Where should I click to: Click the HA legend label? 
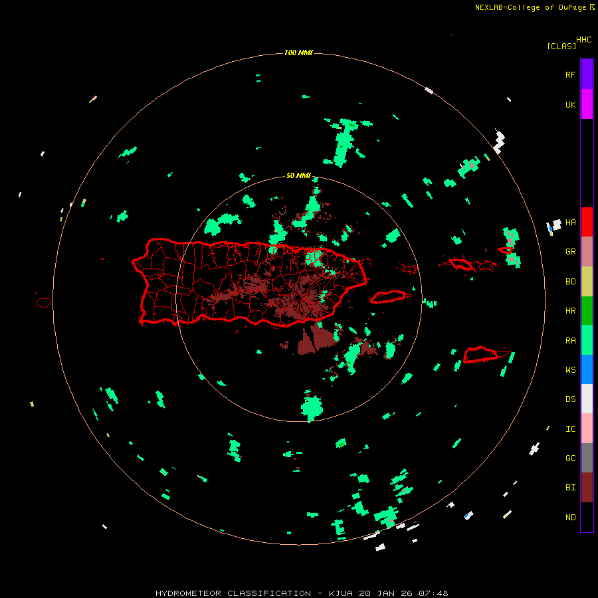(571, 223)
